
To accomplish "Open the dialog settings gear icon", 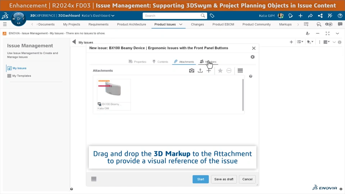I will (253, 57).
